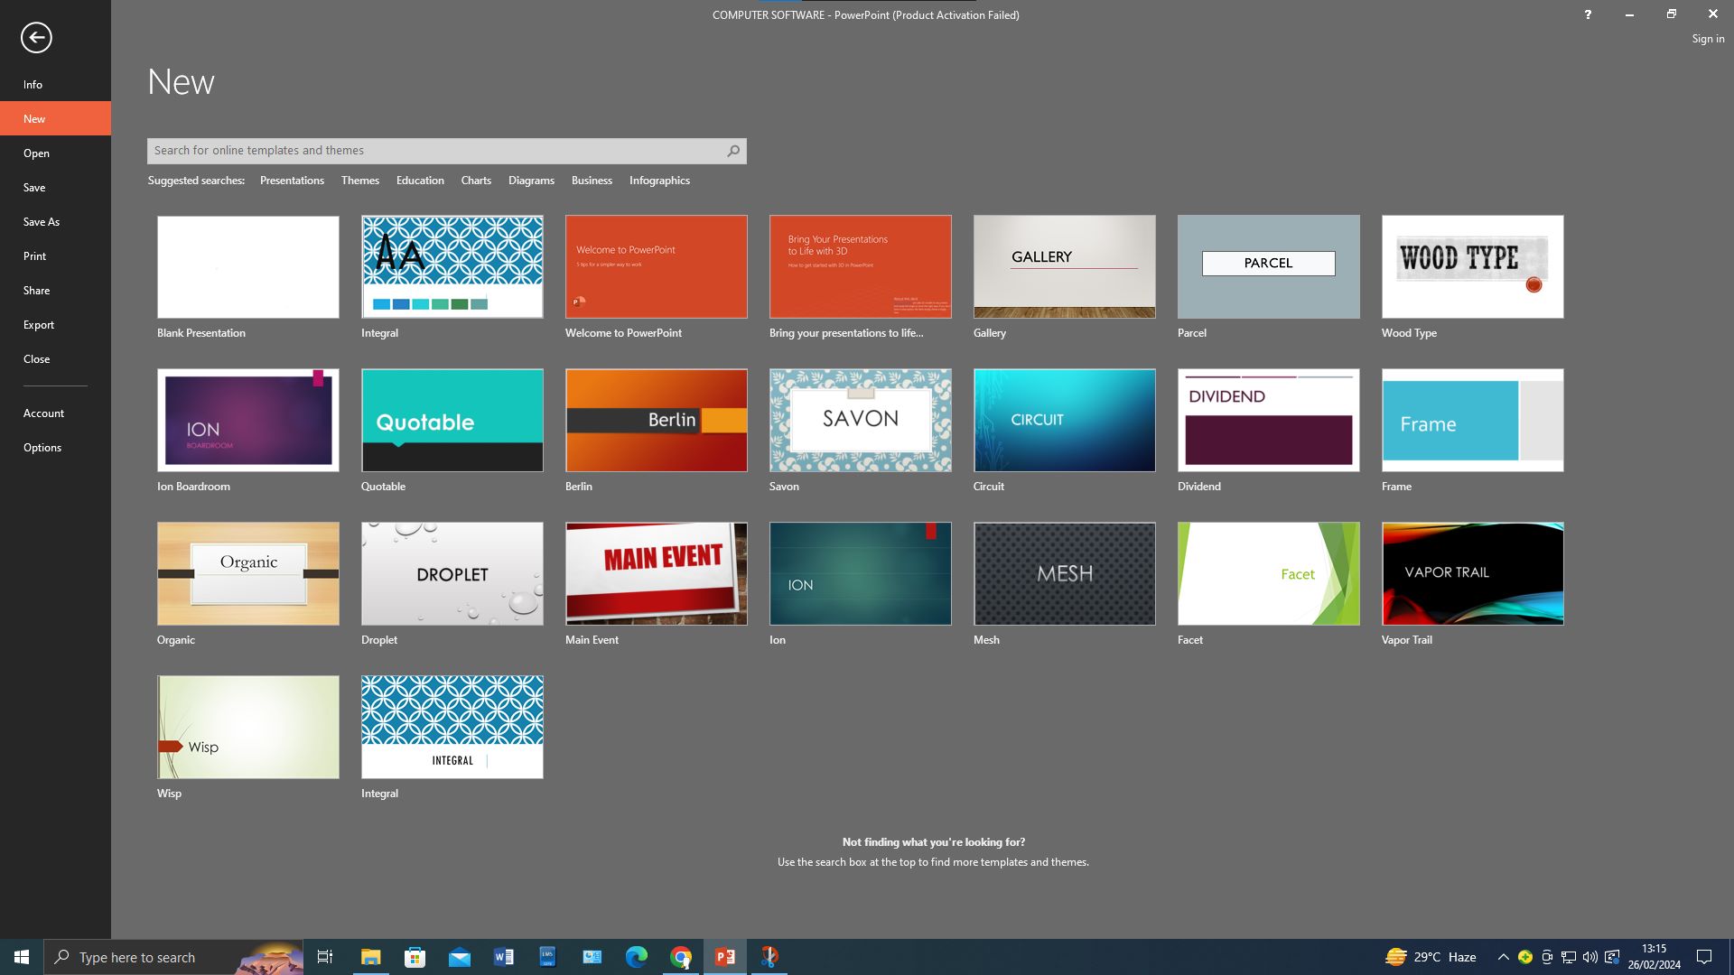
Task: Click the Presentations suggested search
Action: coord(292,181)
